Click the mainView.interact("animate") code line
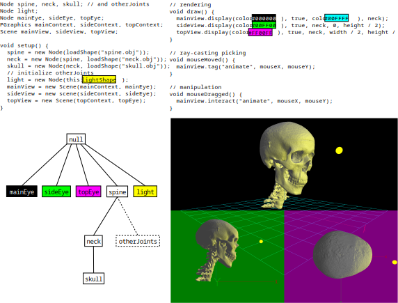The height and width of the screenshot is (303, 398). (255, 101)
